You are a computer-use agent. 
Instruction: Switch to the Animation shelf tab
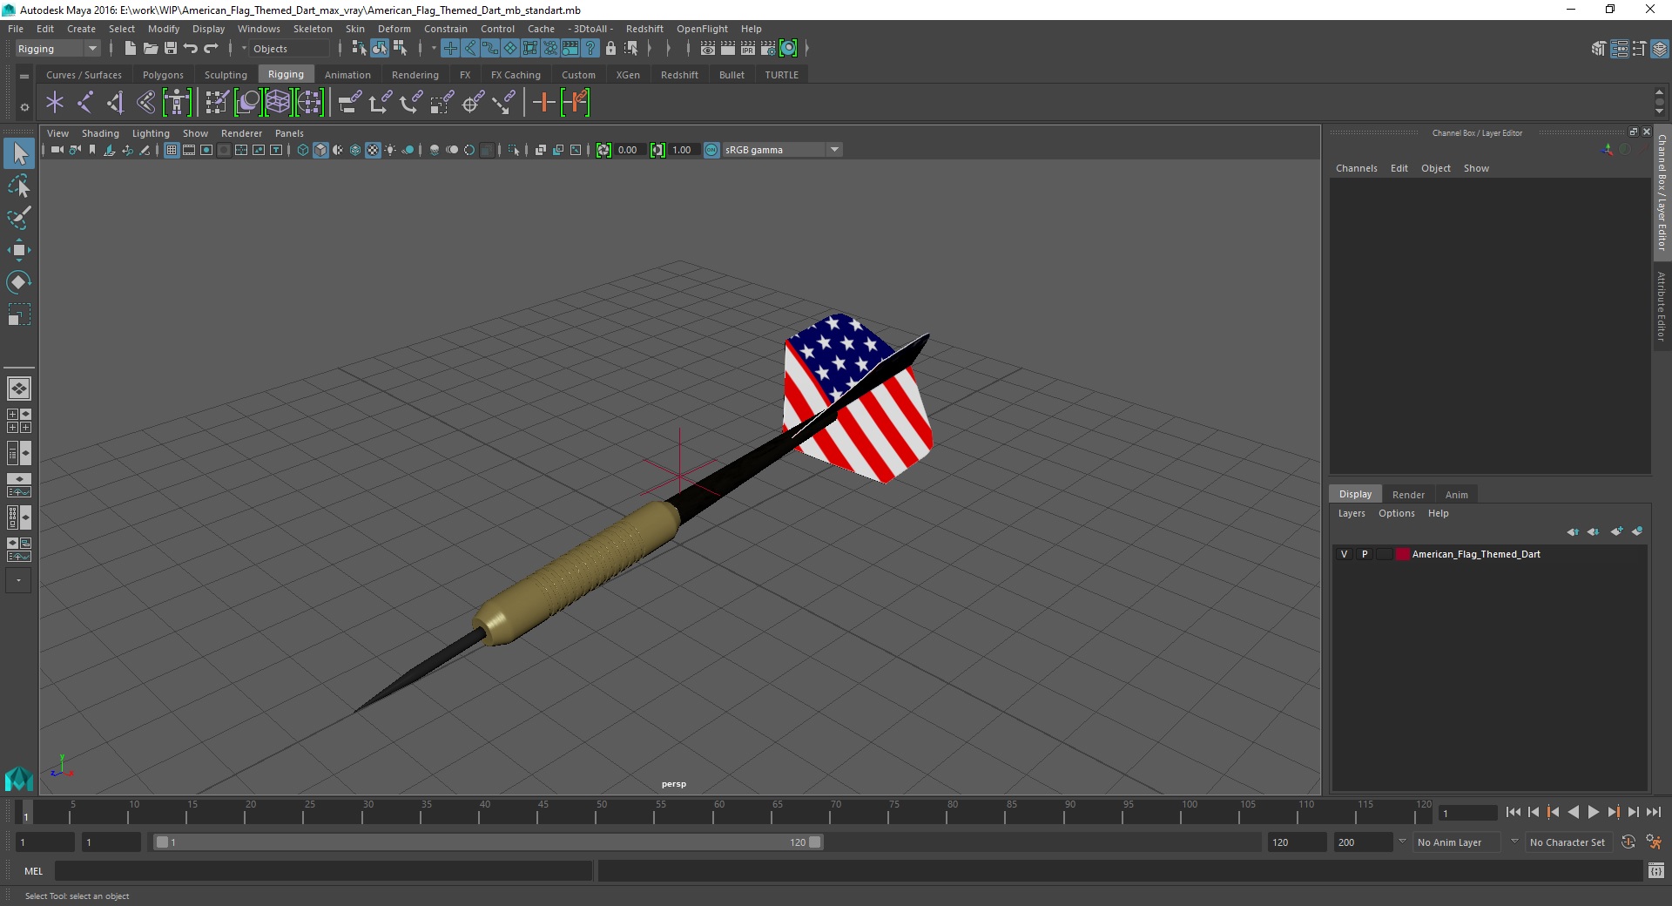point(347,75)
